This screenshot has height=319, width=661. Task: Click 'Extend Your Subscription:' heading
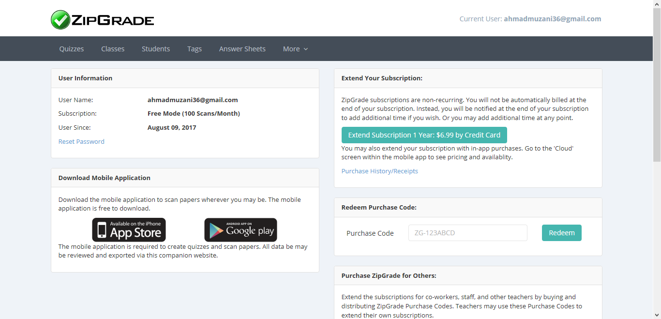[x=382, y=78]
